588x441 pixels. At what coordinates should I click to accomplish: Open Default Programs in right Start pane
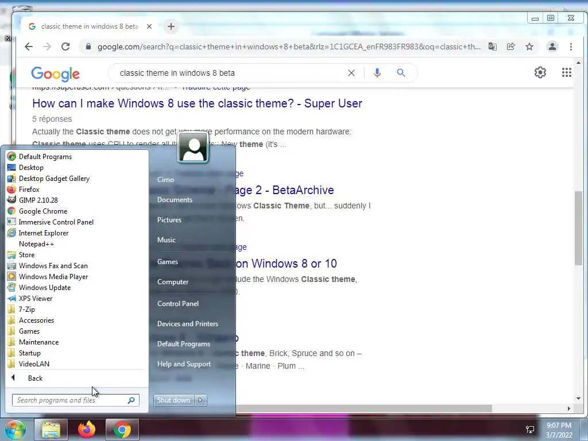tap(183, 344)
